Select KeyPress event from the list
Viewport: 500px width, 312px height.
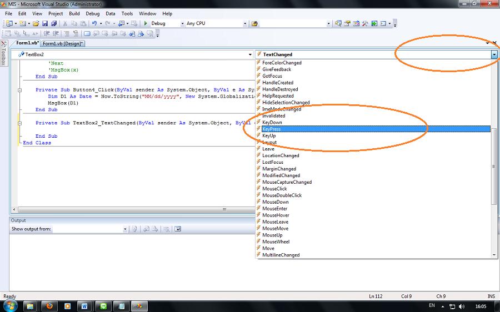coord(272,129)
